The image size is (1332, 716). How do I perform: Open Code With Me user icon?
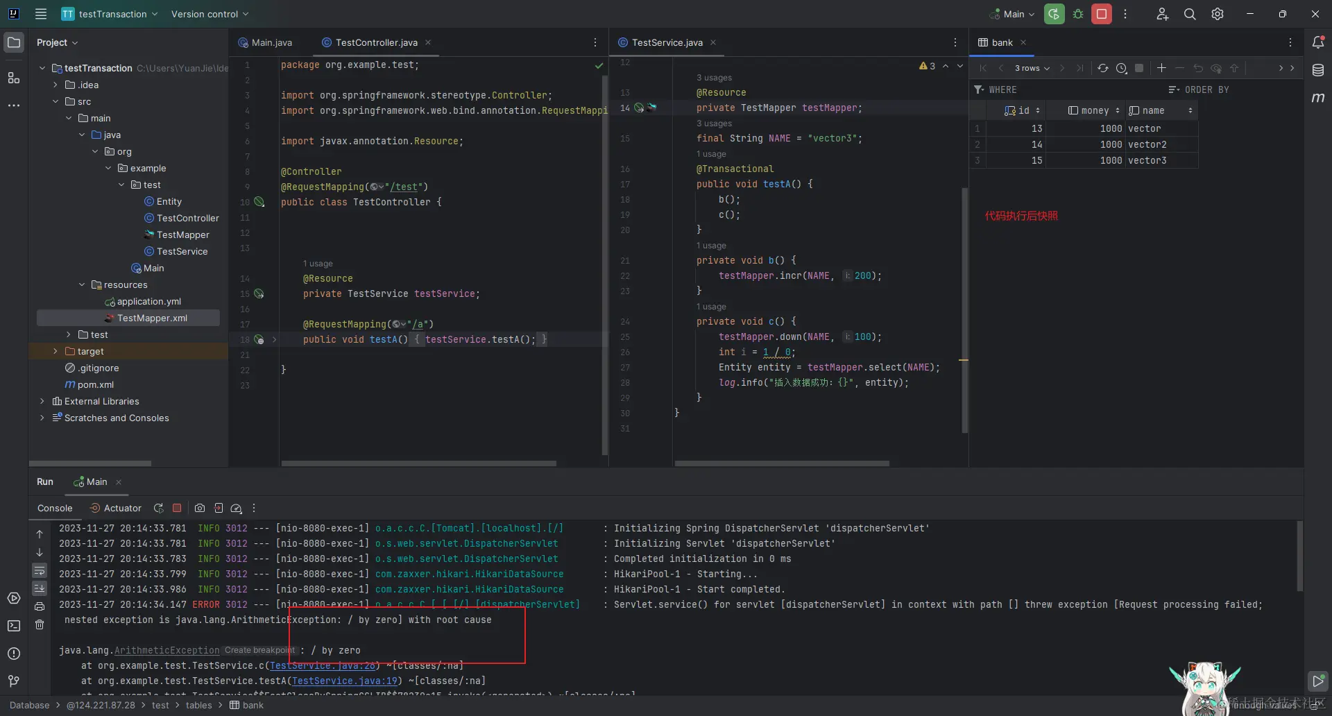(x=1163, y=14)
